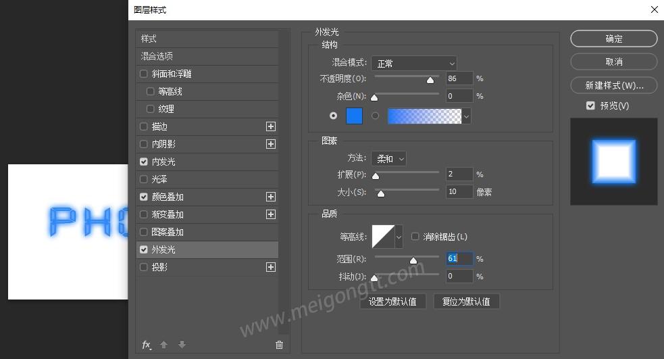Screen dimensions: 664x359
Task: Select the 颜色叠加 style row
Action: coord(207,197)
